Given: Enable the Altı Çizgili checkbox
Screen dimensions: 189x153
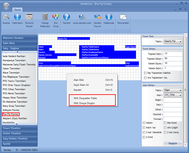Looking at the screenshot, I should click(165, 127).
